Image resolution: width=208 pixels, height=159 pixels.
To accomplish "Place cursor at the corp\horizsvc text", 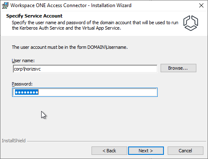I will (27, 69).
